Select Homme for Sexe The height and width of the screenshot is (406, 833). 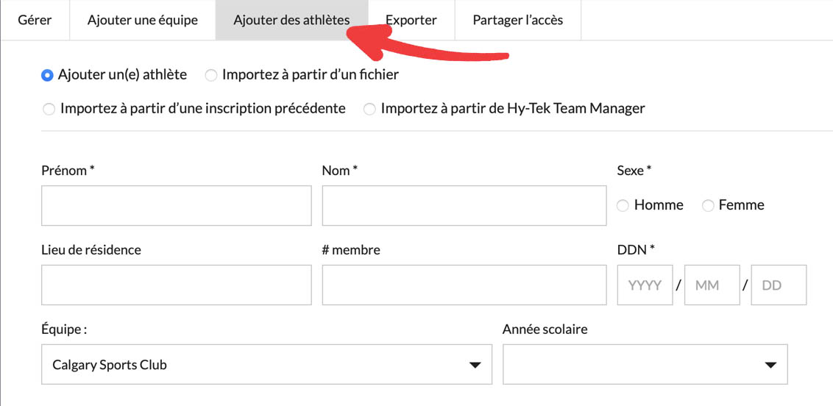pos(623,206)
